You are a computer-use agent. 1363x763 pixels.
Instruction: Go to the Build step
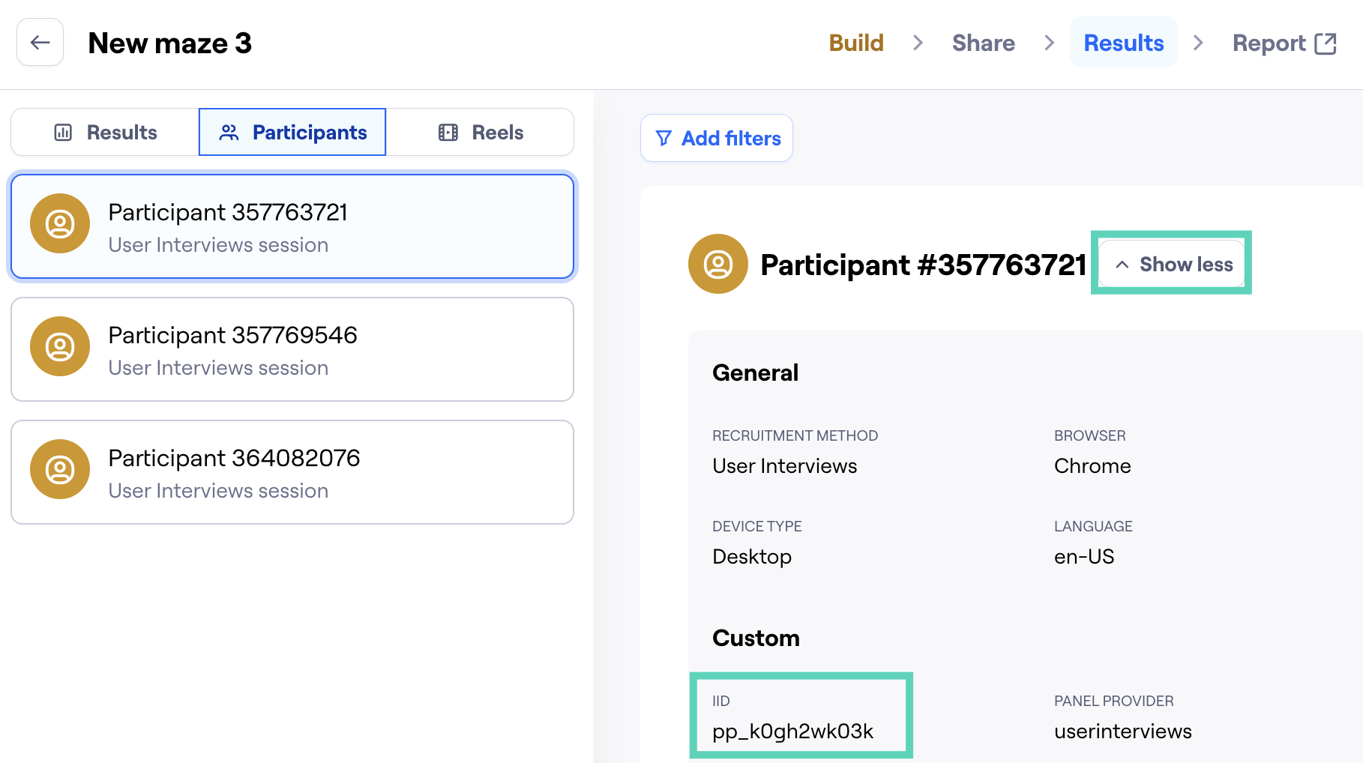pyautogui.click(x=856, y=43)
